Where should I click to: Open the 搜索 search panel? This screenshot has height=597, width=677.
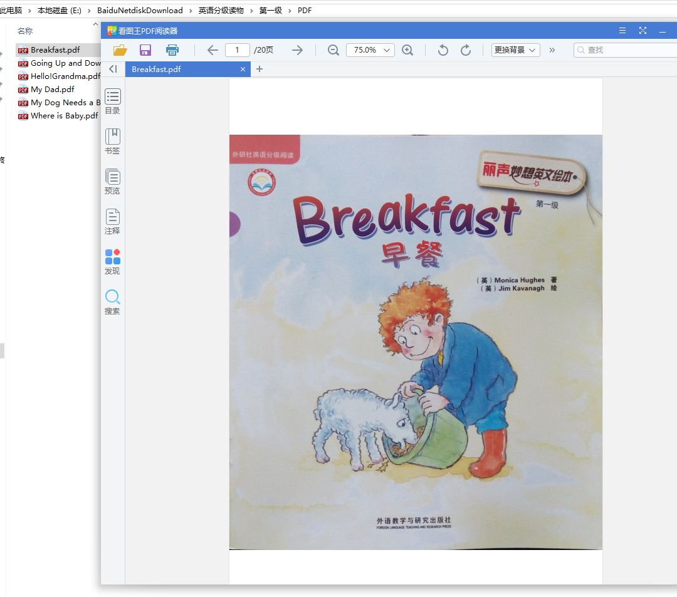113,302
